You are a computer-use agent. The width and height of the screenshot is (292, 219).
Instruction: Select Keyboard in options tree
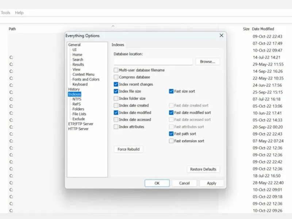(x=80, y=84)
